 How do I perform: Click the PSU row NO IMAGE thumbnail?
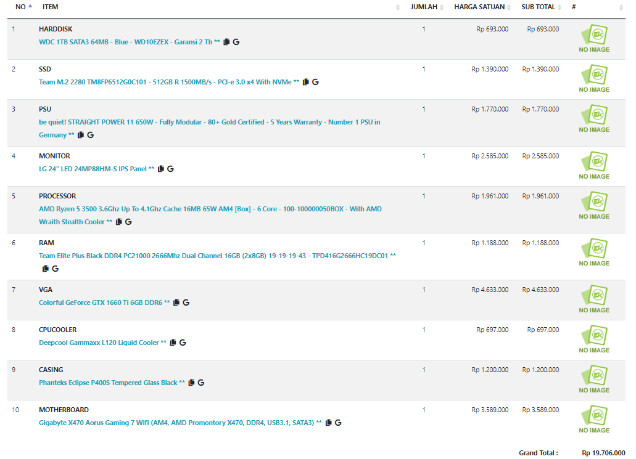click(x=594, y=119)
